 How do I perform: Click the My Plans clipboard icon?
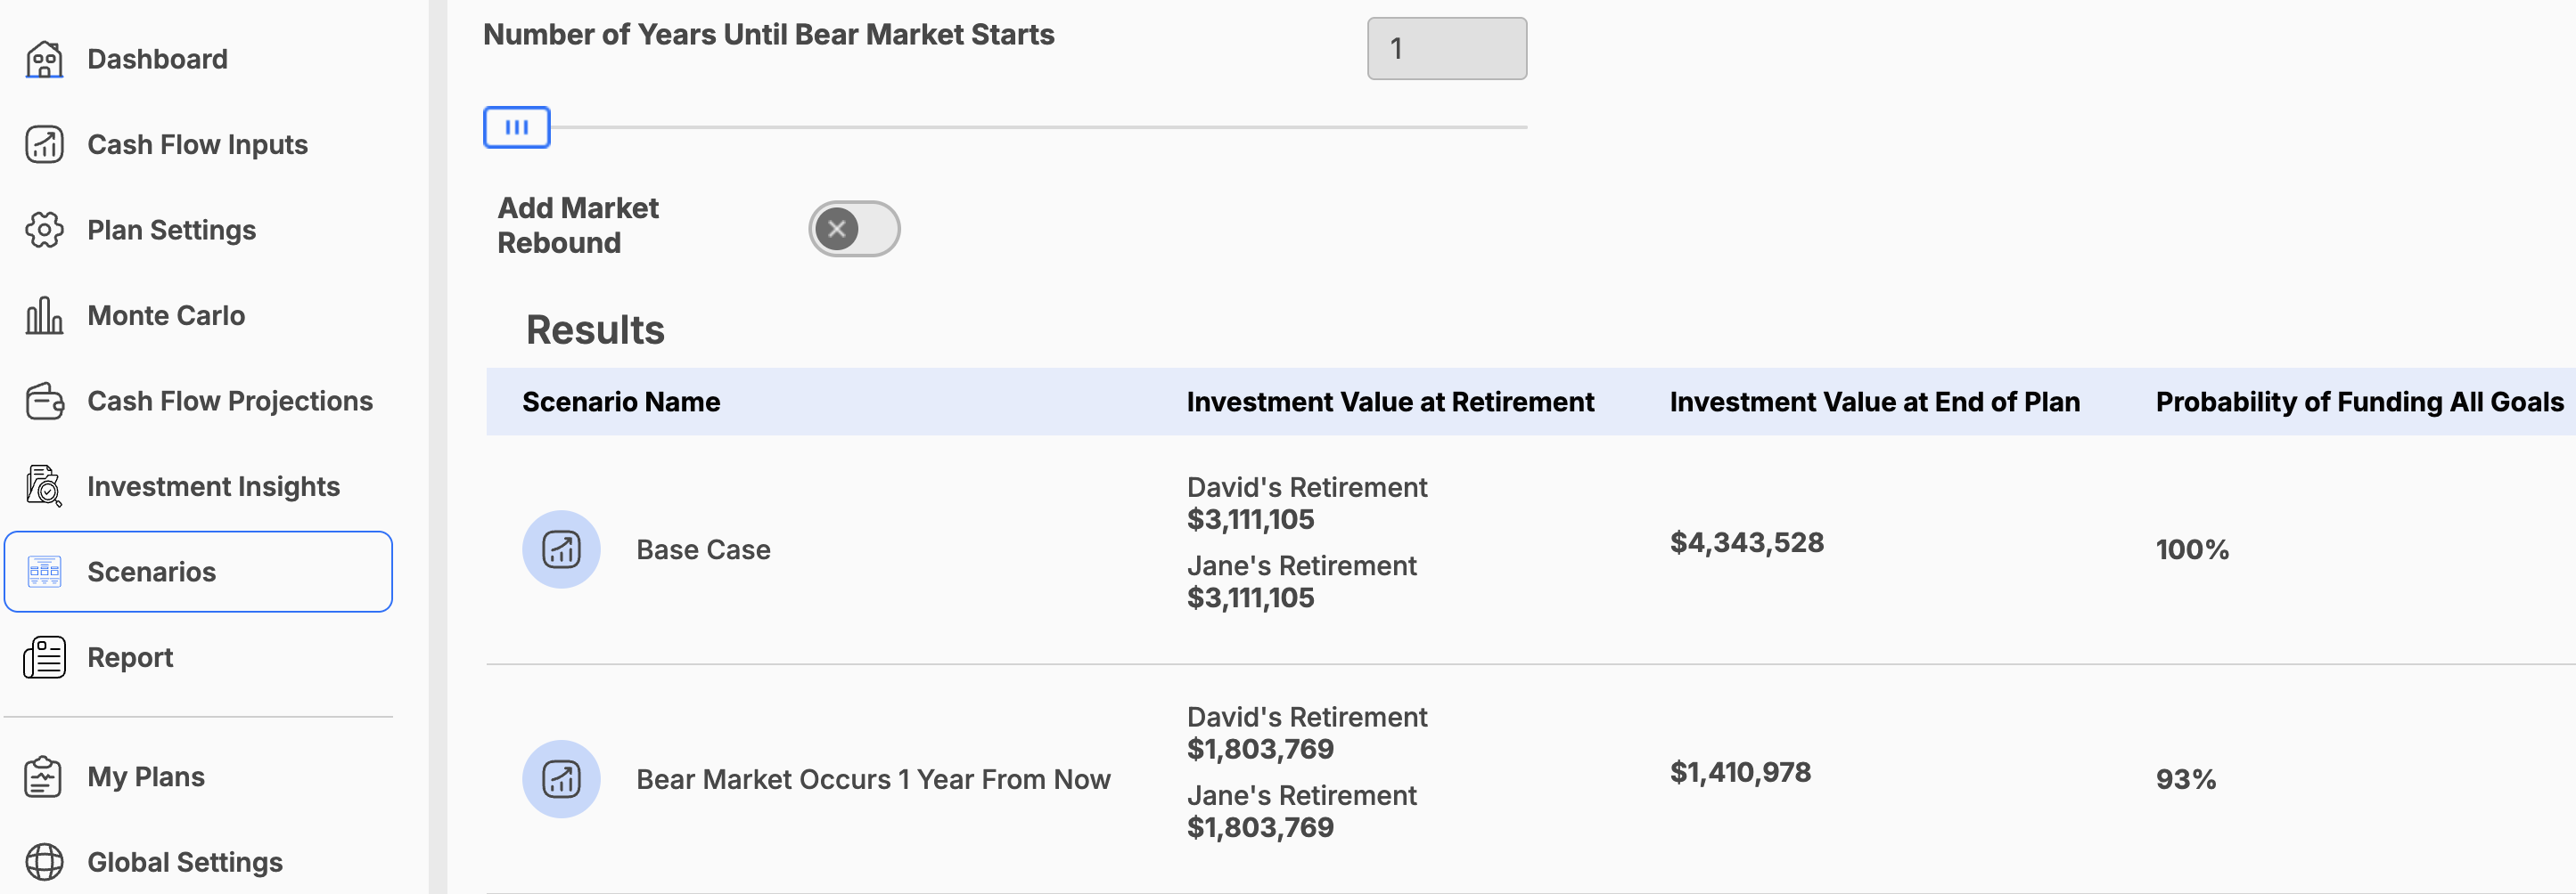coord(42,776)
